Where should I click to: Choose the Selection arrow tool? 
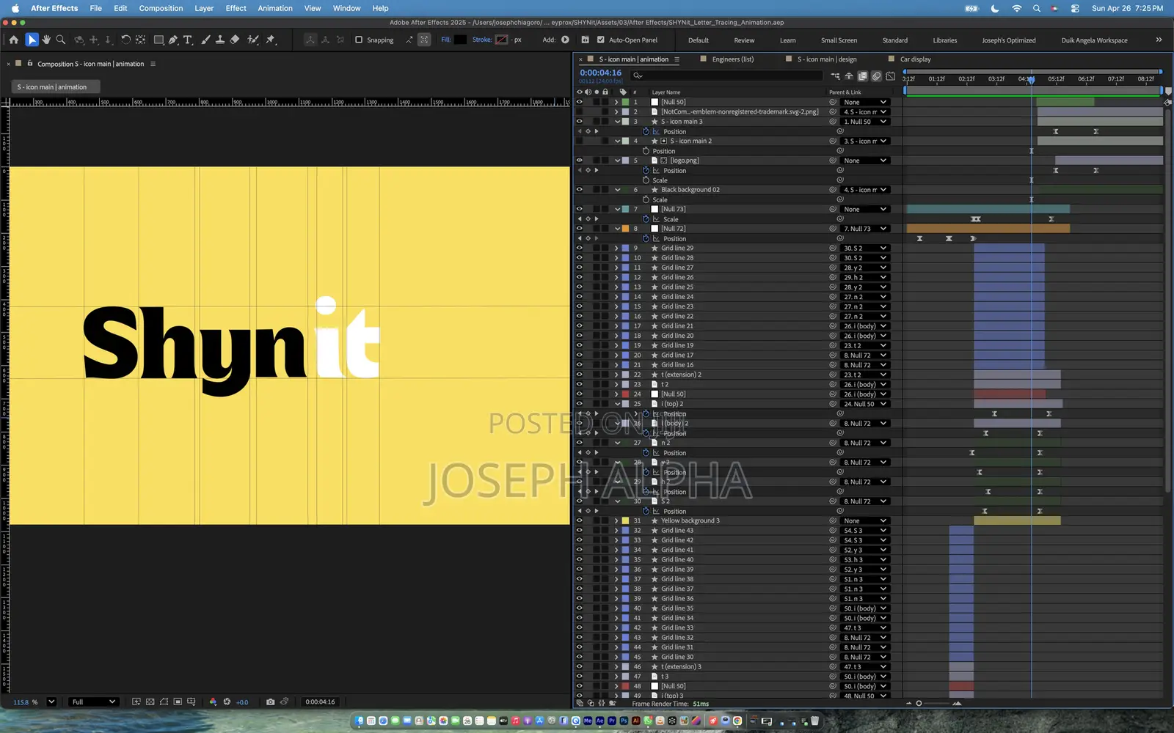[32, 40]
